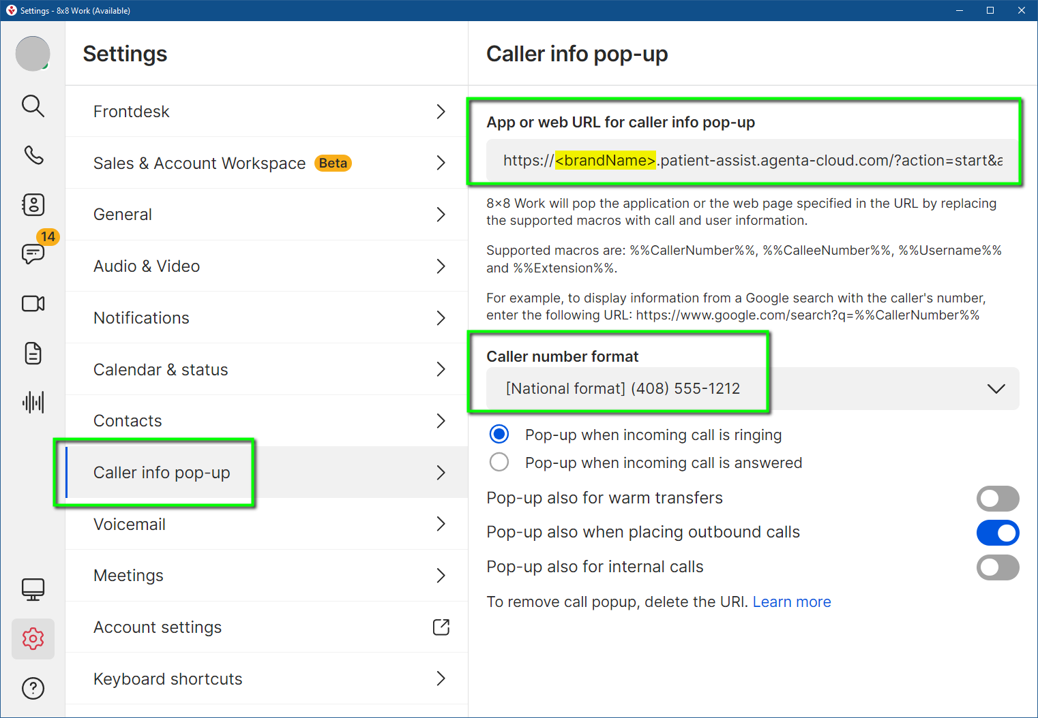
Task: Disable pop-up when placing outbound calls
Action: (x=997, y=533)
